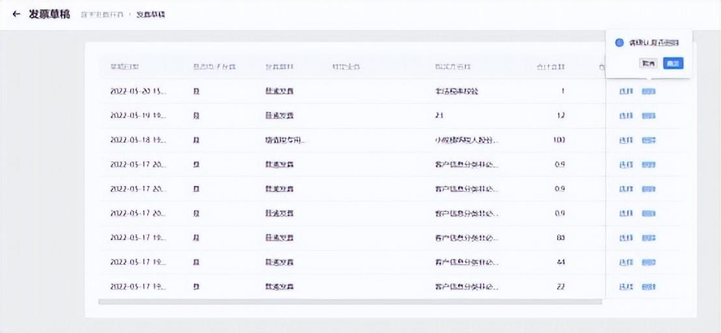721x333 pixels.
Task: Click the buyer name in the 2022-05-18 row
Action: tap(467, 140)
